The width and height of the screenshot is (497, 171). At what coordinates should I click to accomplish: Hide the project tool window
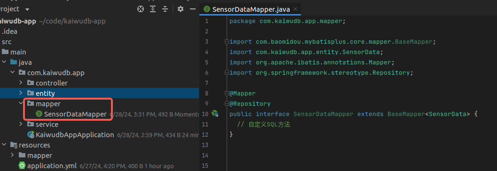pos(193,9)
